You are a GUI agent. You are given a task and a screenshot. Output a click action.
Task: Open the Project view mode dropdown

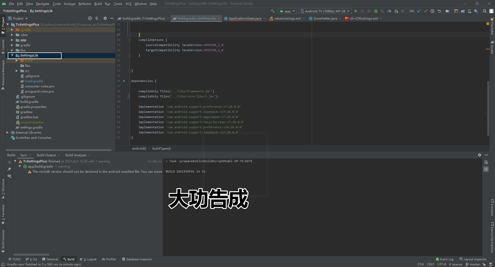(18, 18)
